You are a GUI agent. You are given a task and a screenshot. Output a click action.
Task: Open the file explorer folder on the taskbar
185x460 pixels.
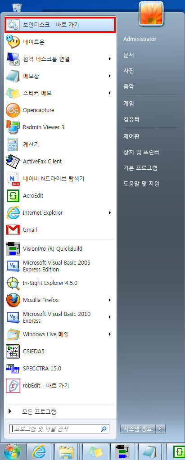pos(67,452)
